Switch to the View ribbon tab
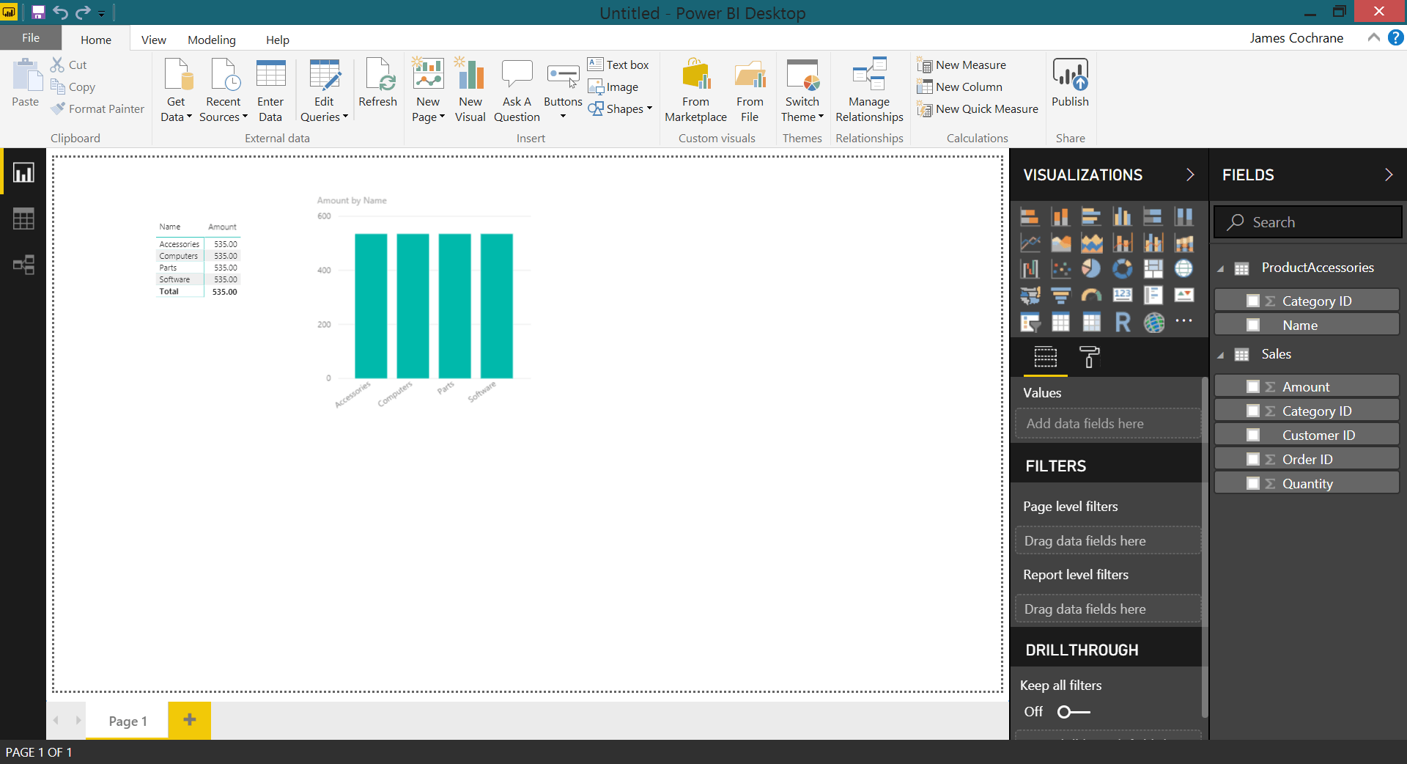Viewport: 1407px width, 764px height. [x=154, y=40]
